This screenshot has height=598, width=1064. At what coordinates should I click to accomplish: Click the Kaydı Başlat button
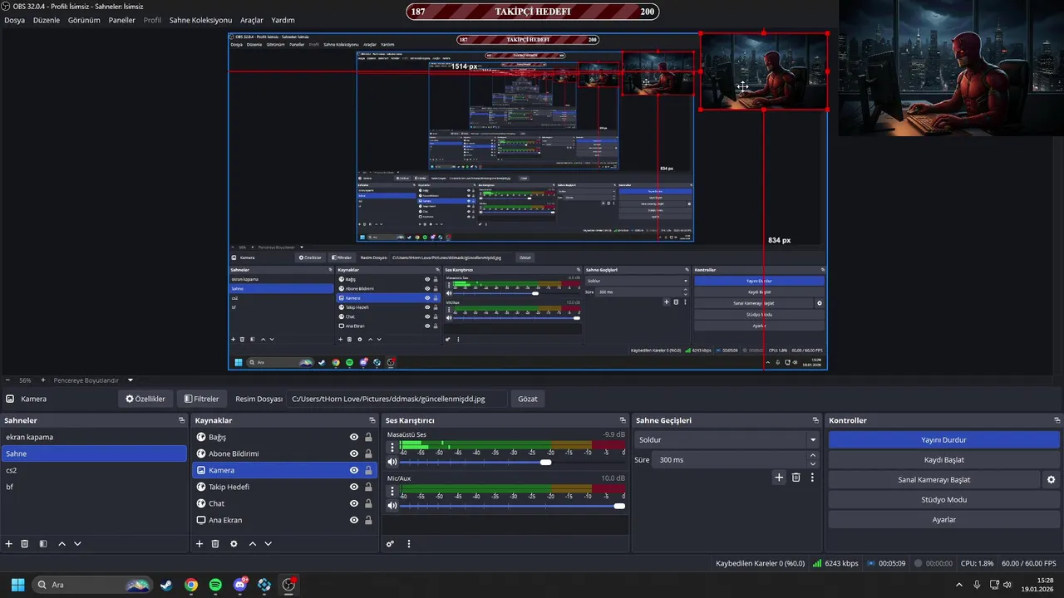pos(943,459)
